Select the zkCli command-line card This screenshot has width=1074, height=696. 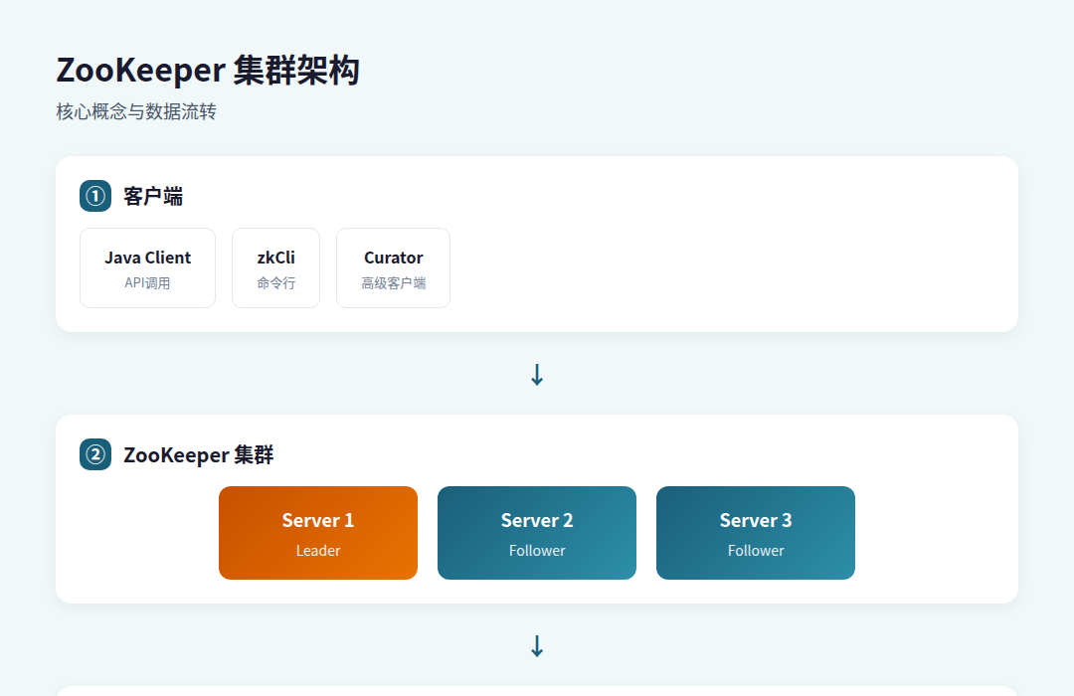(276, 267)
